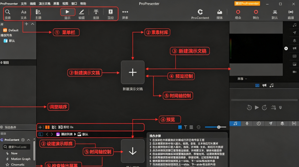299x167 pixels.
Task: Click the image media layer sidebar icon
Action: click(x=295, y=64)
